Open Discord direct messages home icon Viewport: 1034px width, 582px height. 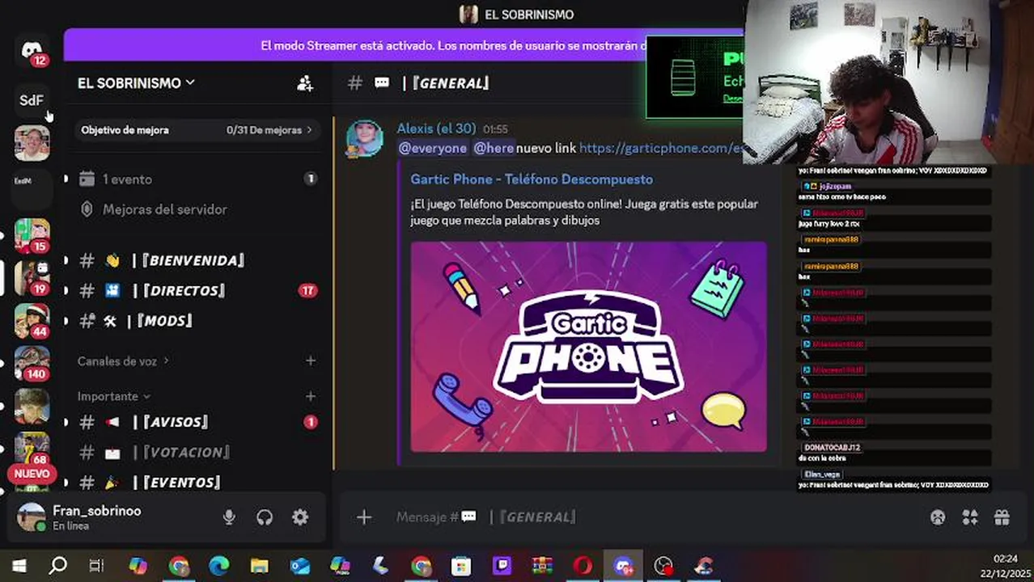(32, 50)
